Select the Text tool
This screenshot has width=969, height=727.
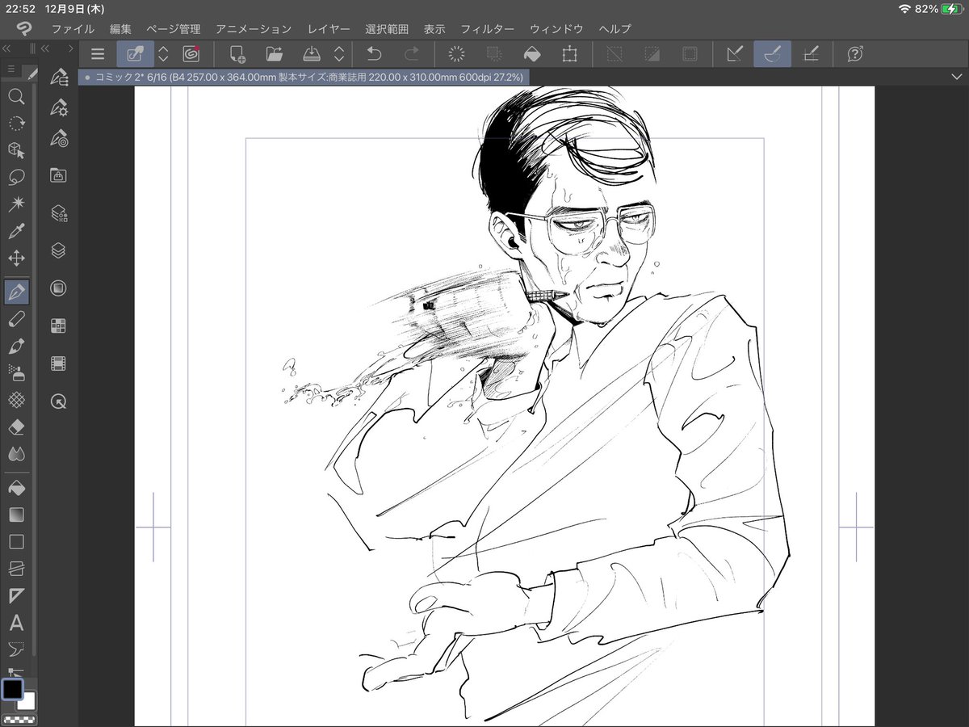15,623
